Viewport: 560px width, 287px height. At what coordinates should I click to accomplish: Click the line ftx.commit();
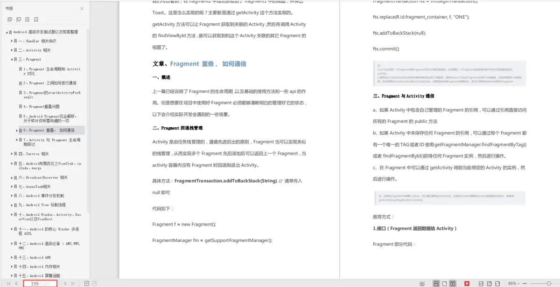pyautogui.click(x=386, y=49)
